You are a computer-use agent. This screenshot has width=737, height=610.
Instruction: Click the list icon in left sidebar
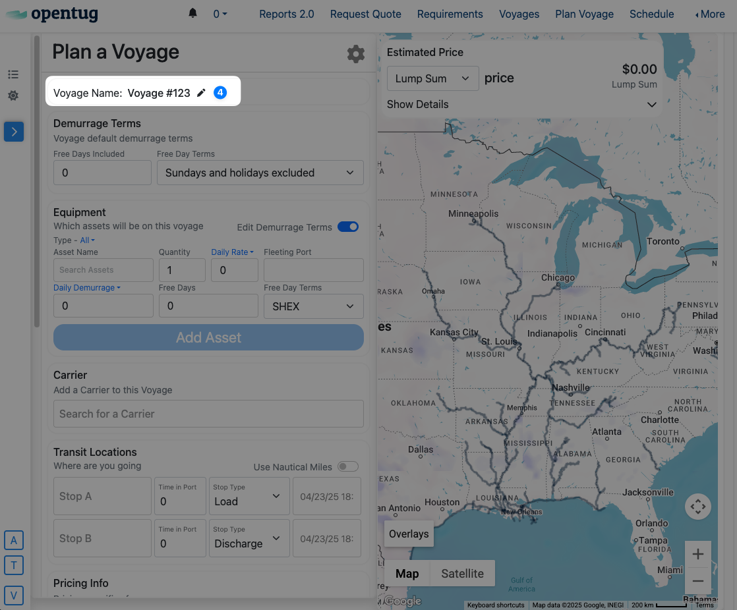13,74
